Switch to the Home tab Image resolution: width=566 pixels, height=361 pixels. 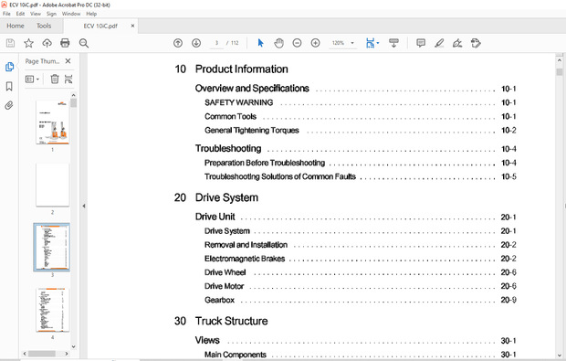[x=16, y=26]
